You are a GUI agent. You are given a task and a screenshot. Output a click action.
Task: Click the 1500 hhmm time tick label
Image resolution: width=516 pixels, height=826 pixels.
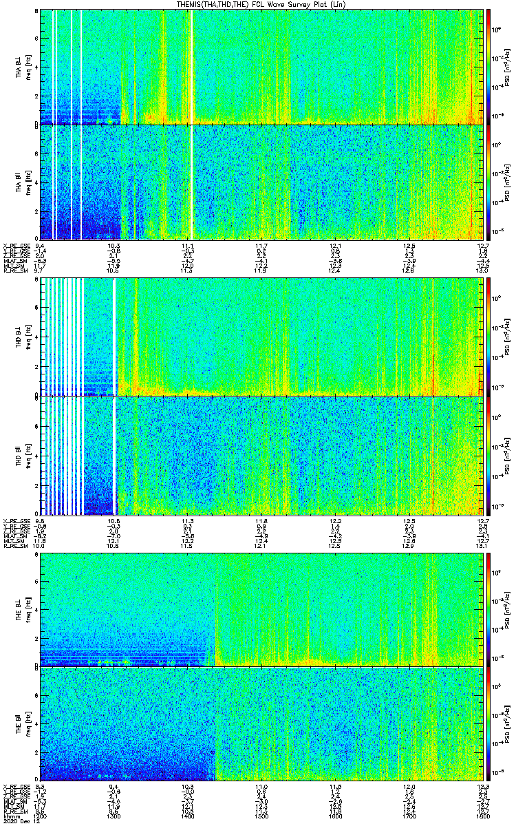(x=261, y=816)
